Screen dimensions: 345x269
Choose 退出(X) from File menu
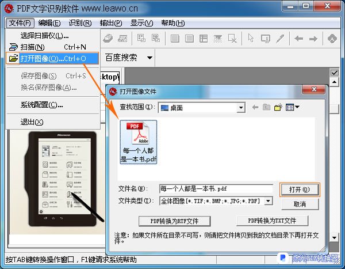coord(53,122)
